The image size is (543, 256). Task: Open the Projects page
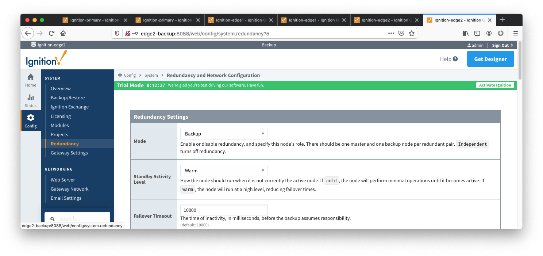[59, 134]
